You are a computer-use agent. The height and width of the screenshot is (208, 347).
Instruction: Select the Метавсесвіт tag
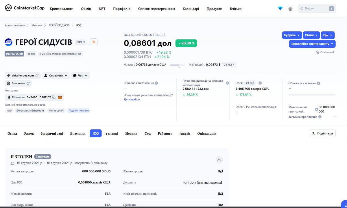56,110
